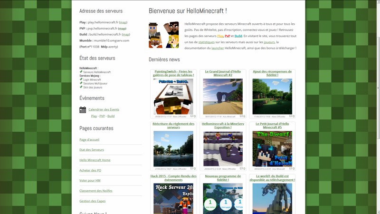Open Etat des Serveurs page
380x214 pixels.
tap(92, 150)
